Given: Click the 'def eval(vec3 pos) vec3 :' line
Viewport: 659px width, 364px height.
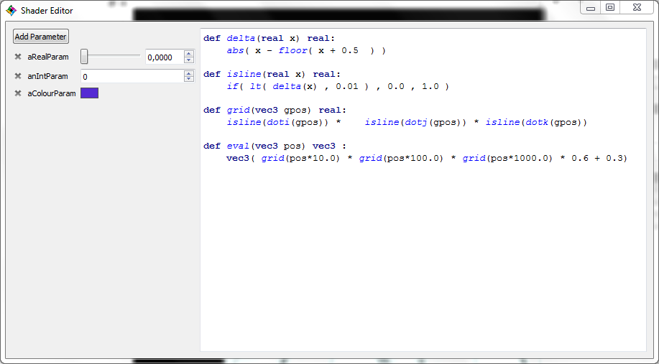Looking at the screenshot, I should [x=275, y=146].
